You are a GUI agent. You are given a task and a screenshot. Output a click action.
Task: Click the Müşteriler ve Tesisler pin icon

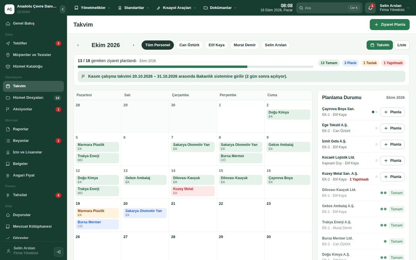point(8,55)
